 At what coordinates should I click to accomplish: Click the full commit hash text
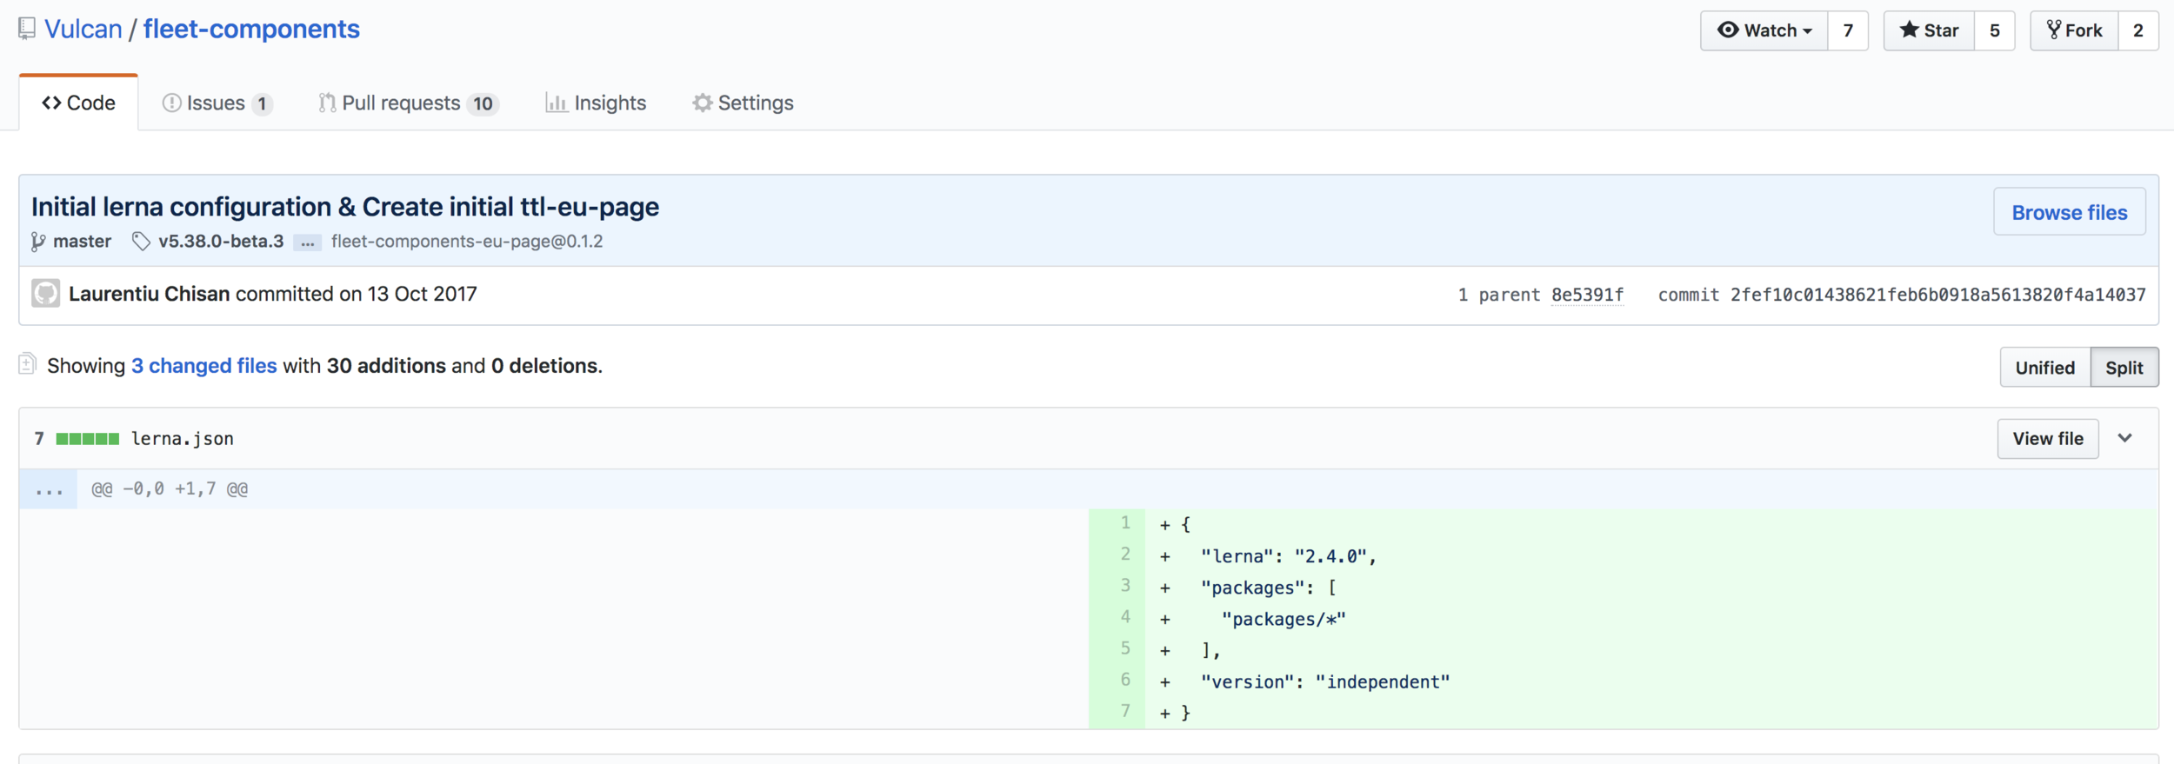coord(1937,295)
